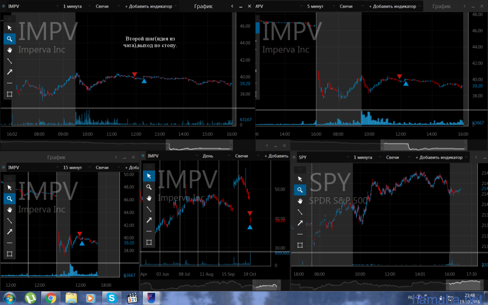Screen dimensions: 488x305
Task: Click the left chevron in the SPY chart header
Action: coord(476,158)
